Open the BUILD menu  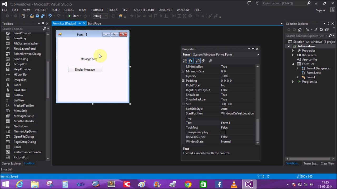click(x=56, y=10)
